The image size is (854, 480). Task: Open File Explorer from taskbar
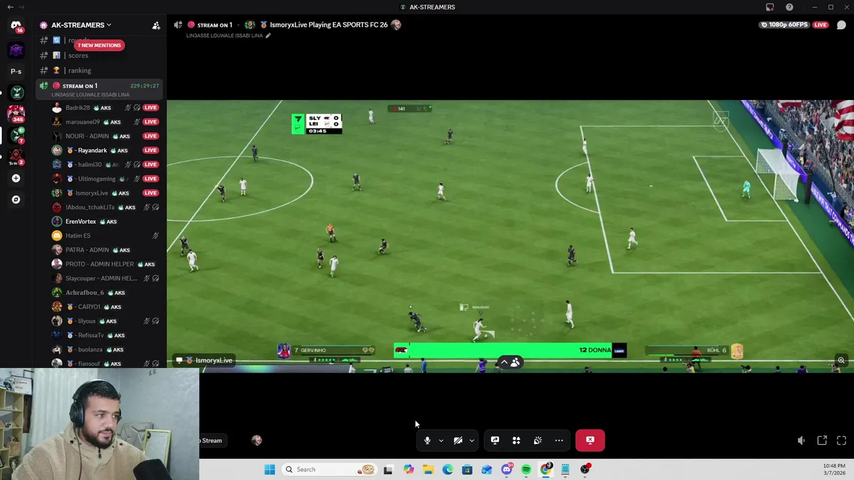[x=428, y=469]
